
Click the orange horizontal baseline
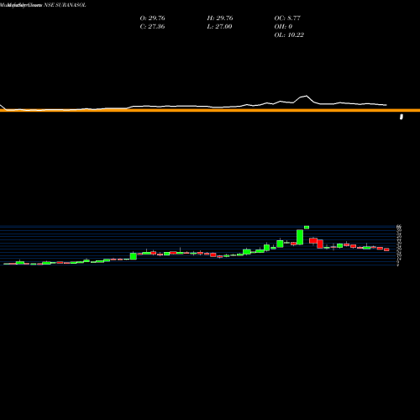click(210, 110)
